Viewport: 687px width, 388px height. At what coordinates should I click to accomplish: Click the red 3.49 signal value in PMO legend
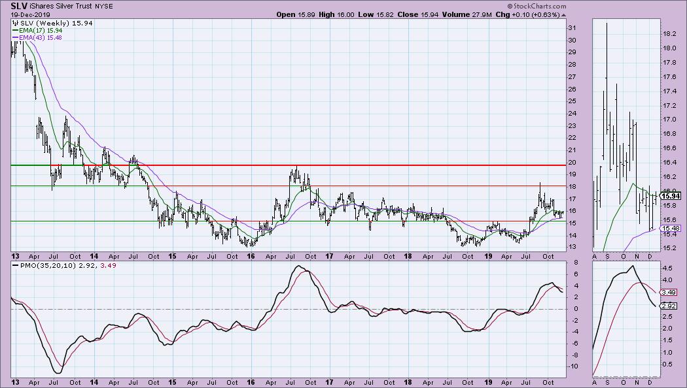[x=108, y=265]
